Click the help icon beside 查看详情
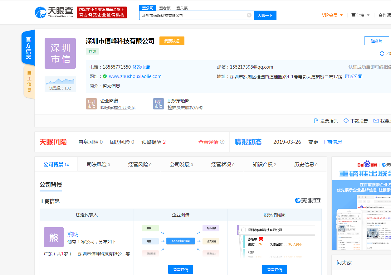Screen dimensions: 391x275 (222, 142)
